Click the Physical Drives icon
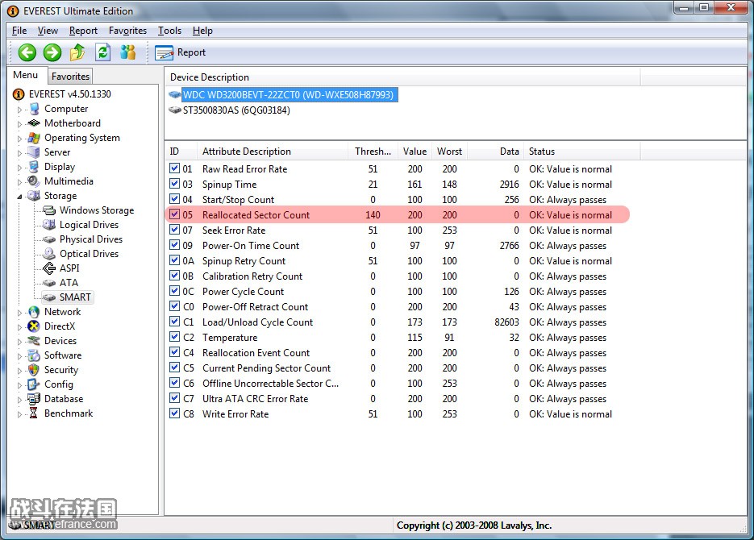This screenshot has height=540, width=754. point(49,239)
